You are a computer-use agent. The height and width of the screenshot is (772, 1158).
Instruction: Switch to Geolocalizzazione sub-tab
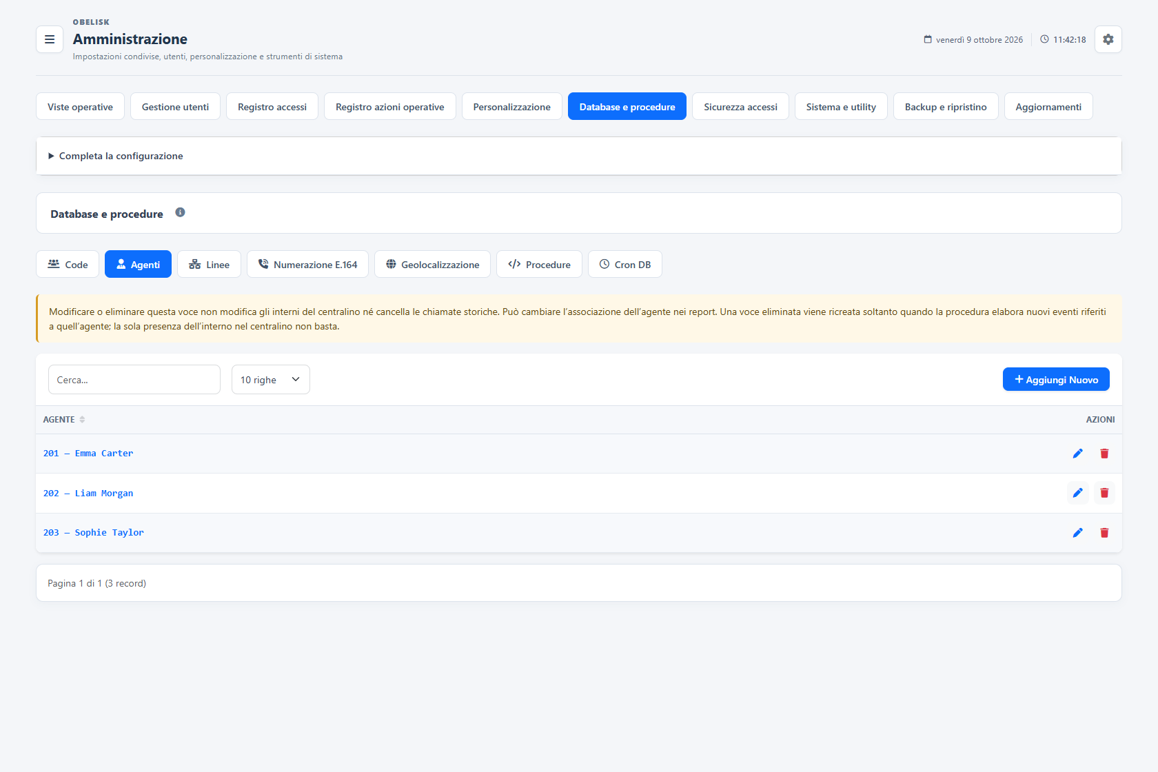tap(432, 264)
